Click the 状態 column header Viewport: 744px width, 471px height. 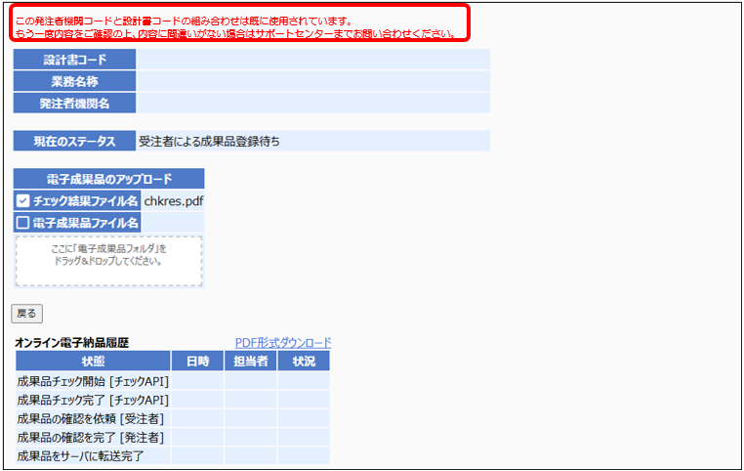(x=93, y=361)
